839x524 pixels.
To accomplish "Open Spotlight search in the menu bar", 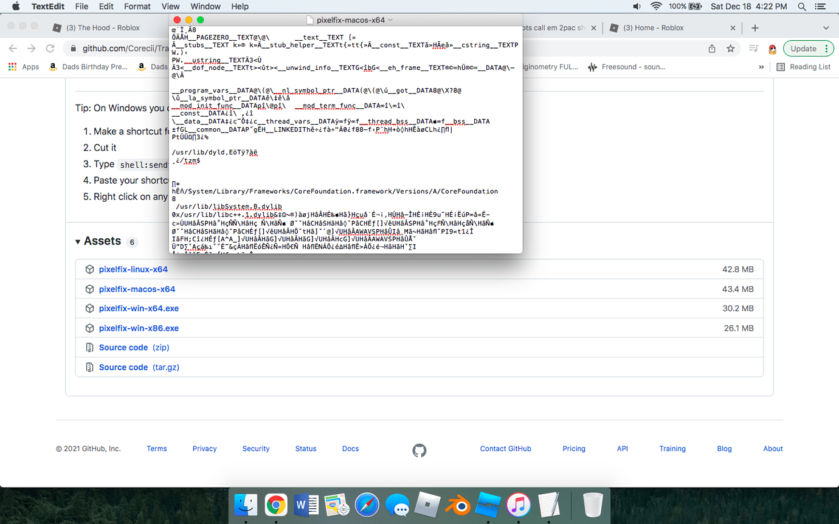I will pyautogui.click(x=801, y=7).
